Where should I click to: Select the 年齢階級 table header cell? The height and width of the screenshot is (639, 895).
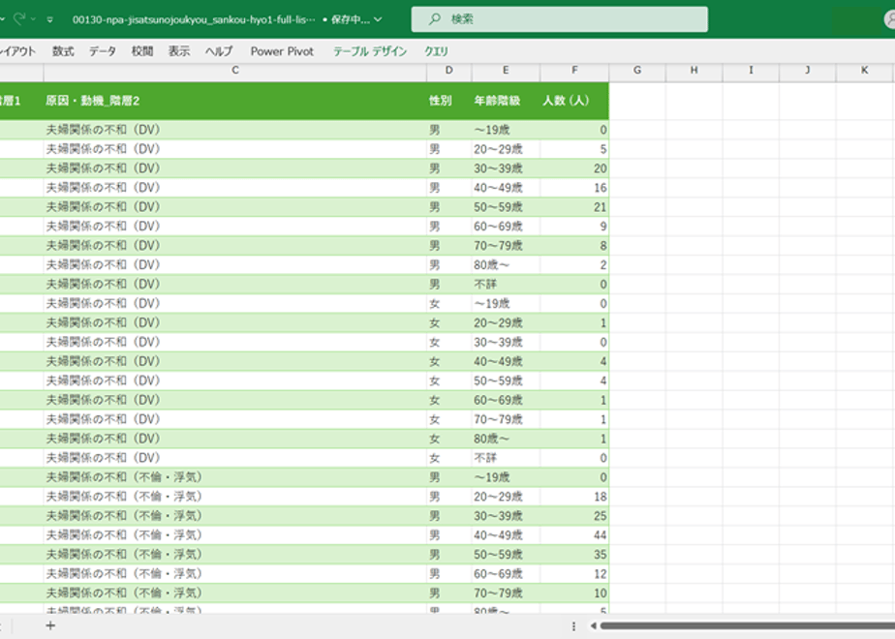506,101
